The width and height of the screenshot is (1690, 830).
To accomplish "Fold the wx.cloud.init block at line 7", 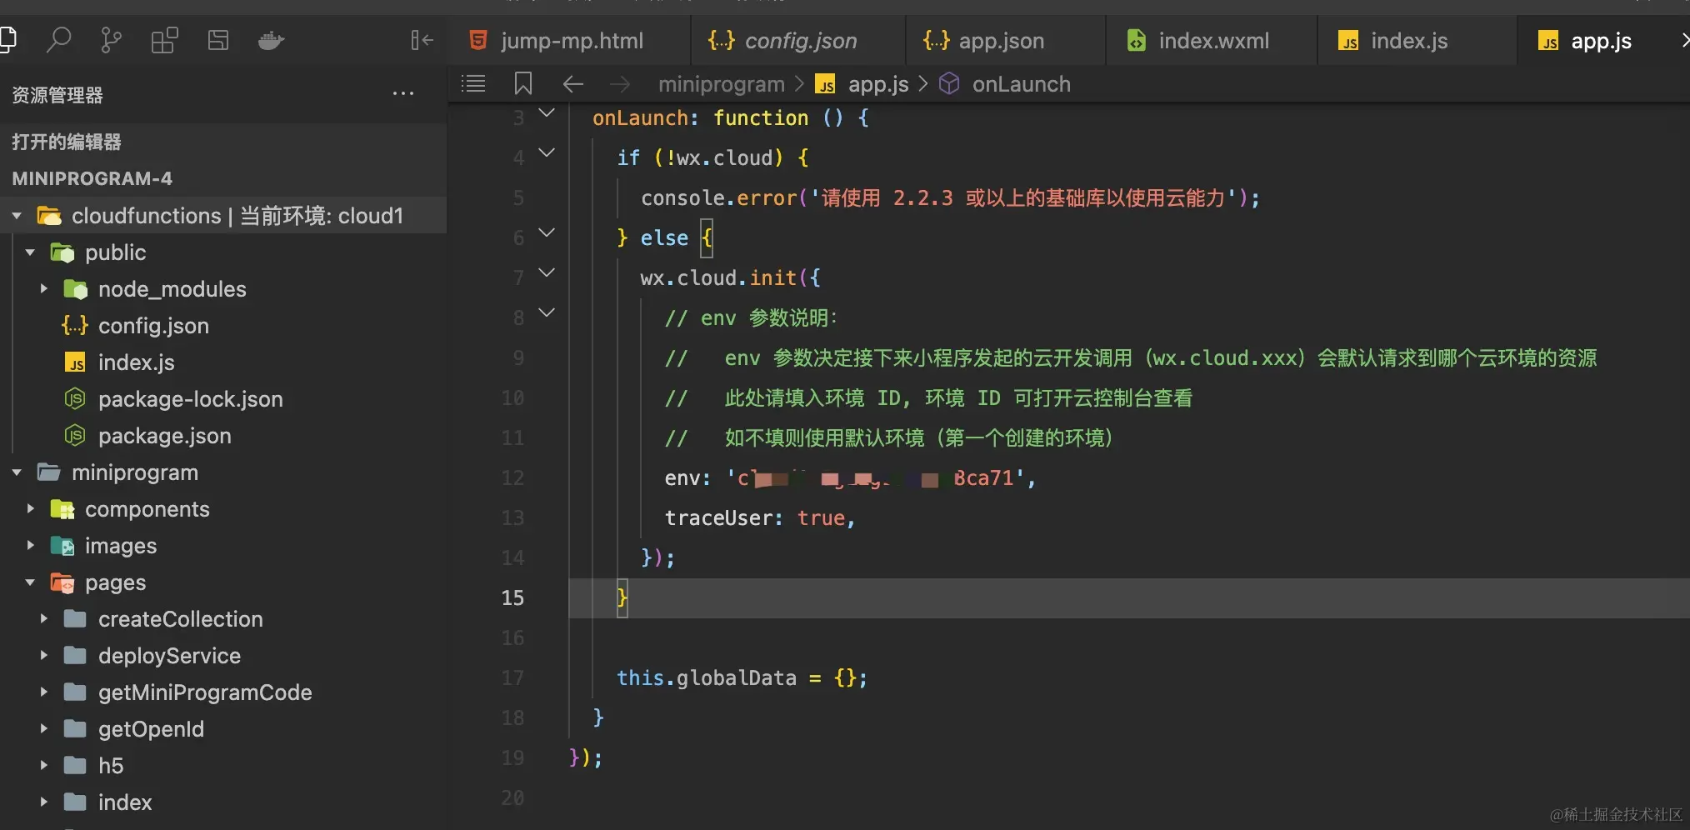I will click(x=547, y=273).
